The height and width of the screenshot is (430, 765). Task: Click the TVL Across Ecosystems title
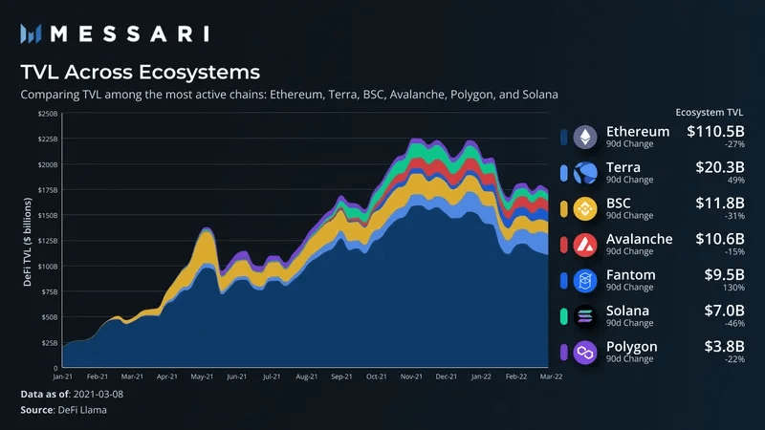[x=140, y=72]
